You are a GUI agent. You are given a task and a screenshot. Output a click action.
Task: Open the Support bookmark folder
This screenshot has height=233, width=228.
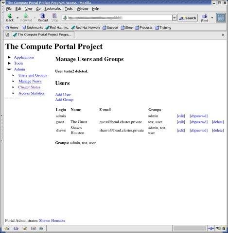(110, 28)
